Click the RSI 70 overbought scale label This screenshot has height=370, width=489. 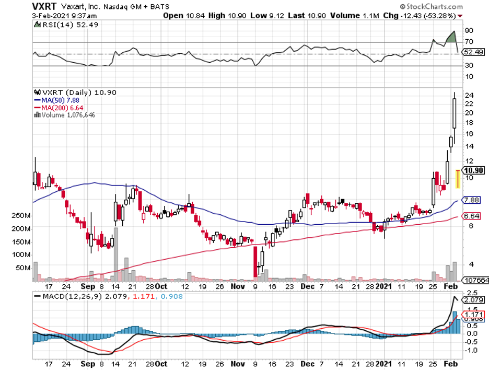(x=469, y=41)
